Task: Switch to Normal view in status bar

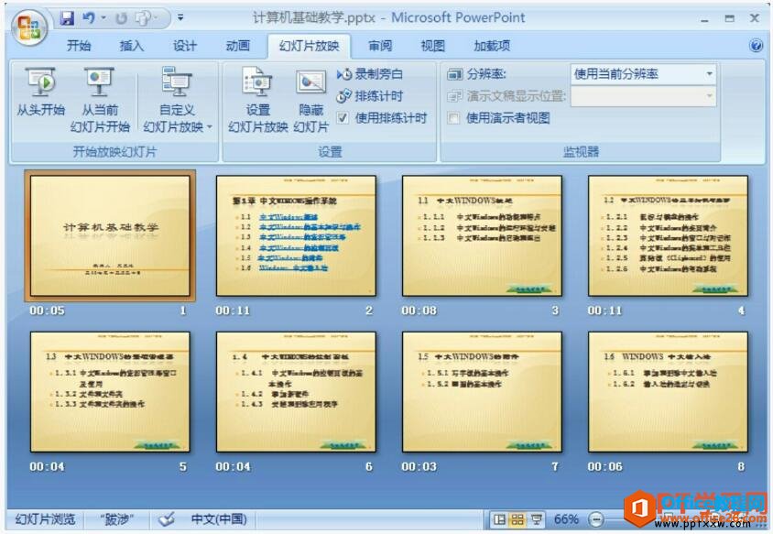Action: point(499,519)
